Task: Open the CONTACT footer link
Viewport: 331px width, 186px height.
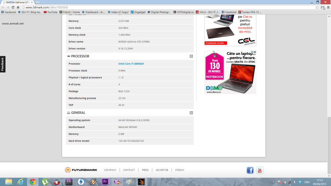Action: pyautogui.click(x=129, y=170)
